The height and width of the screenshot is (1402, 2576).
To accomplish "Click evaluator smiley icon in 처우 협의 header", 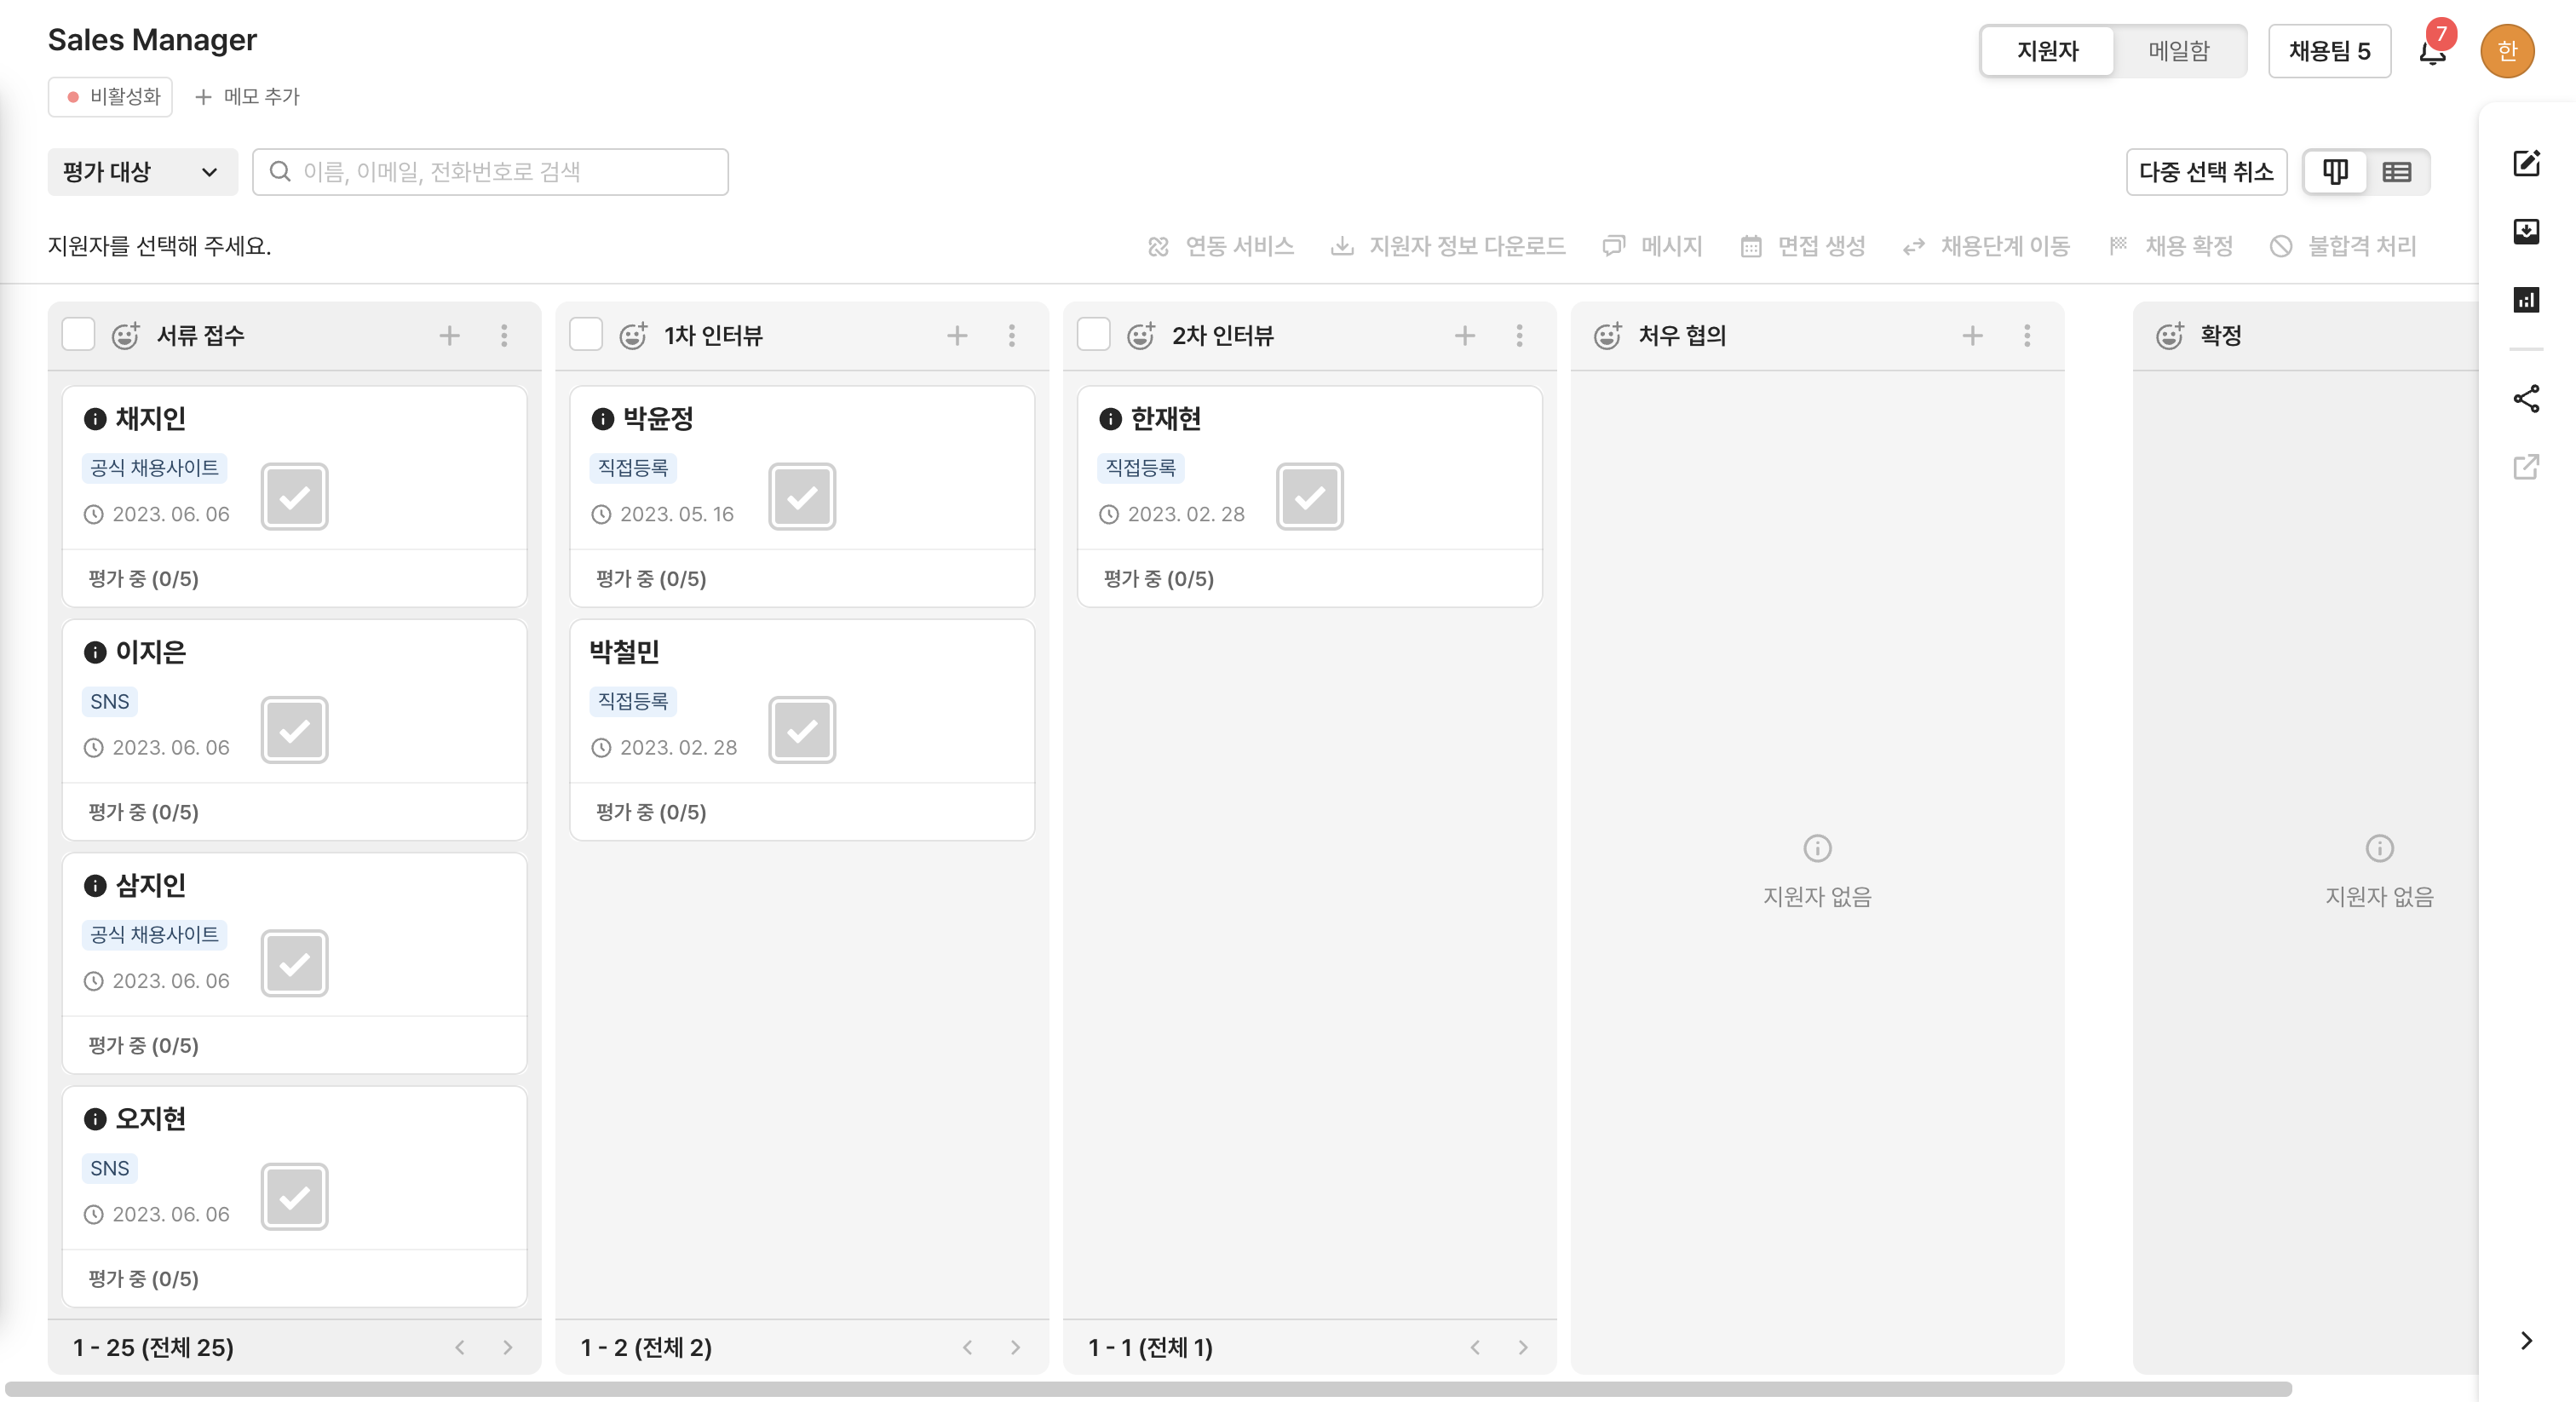I will click(x=1607, y=335).
